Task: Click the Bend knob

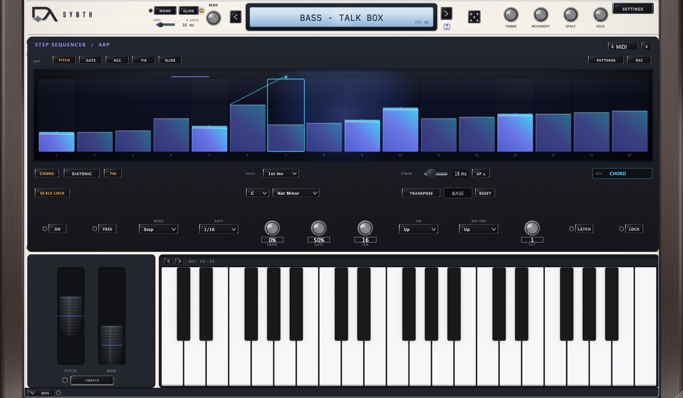Action: [x=213, y=18]
